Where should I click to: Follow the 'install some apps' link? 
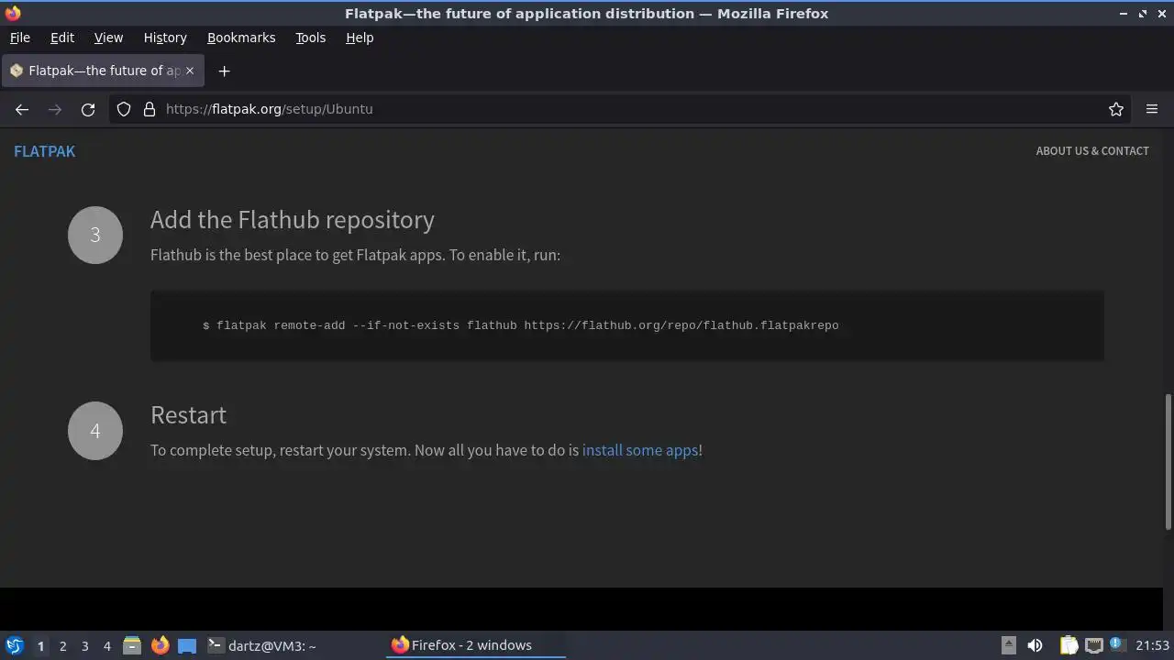[x=640, y=450]
